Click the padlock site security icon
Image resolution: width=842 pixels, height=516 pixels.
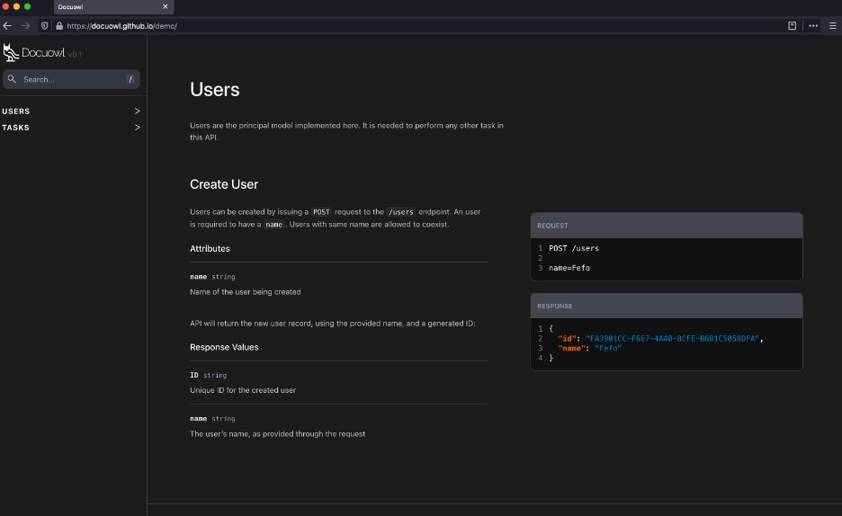pyautogui.click(x=59, y=26)
